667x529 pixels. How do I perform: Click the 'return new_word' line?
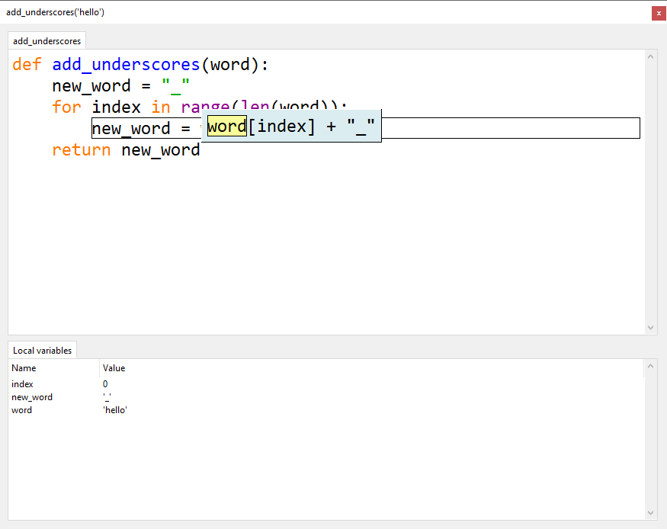pyautogui.click(x=126, y=150)
